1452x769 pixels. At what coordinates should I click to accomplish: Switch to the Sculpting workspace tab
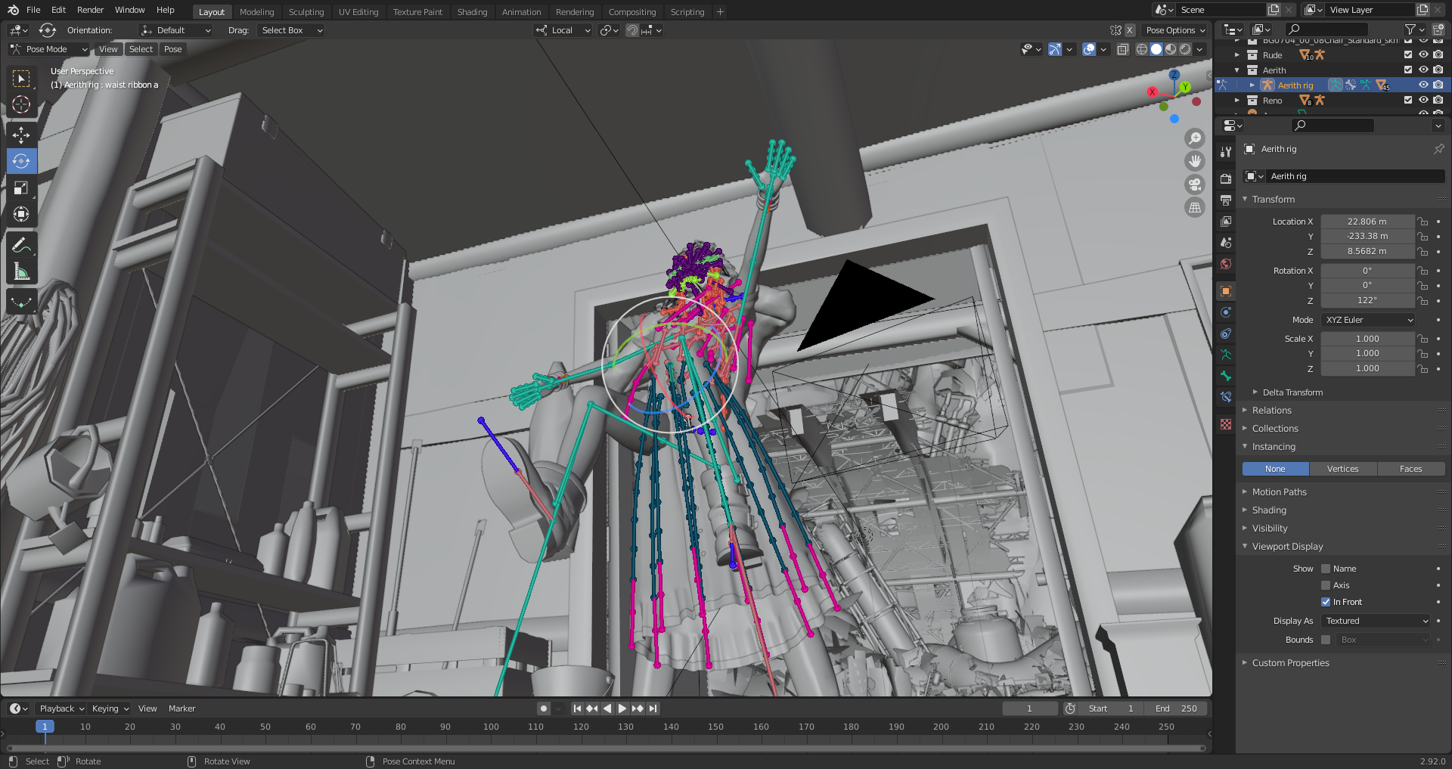pos(306,11)
